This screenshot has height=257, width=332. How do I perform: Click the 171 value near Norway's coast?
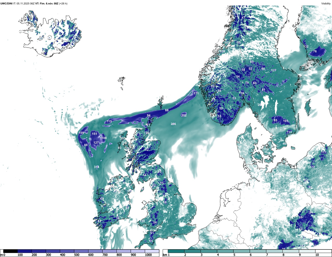tap(196, 93)
